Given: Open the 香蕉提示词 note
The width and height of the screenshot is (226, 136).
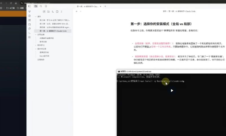Looking at the screenshot, I should (x=44, y=53).
